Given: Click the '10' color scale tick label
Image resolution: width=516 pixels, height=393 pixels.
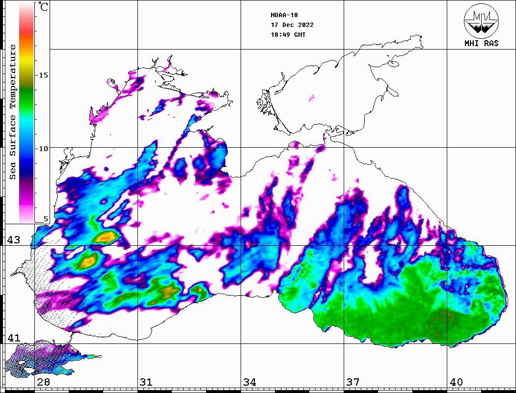Looking at the screenshot, I should (x=43, y=149).
